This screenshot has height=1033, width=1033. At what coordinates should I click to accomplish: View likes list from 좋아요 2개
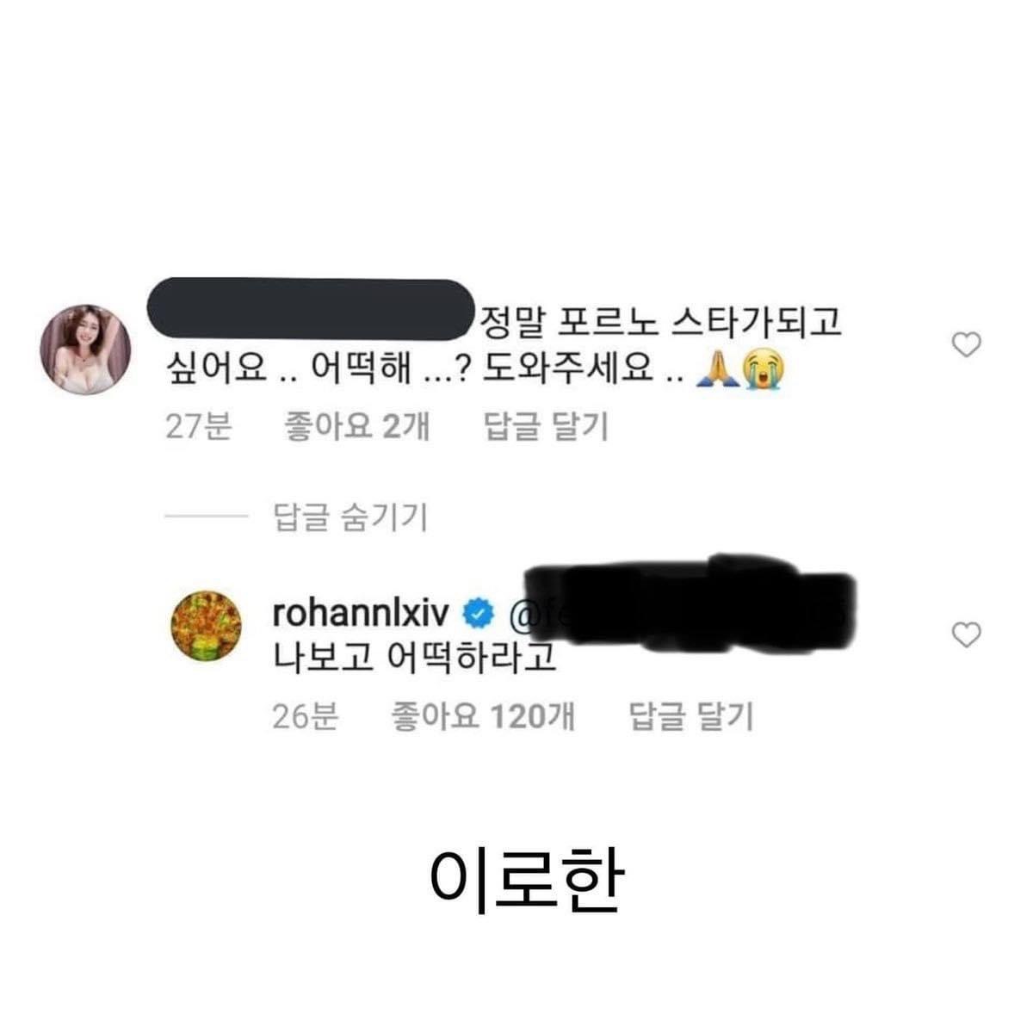pos(356,426)
